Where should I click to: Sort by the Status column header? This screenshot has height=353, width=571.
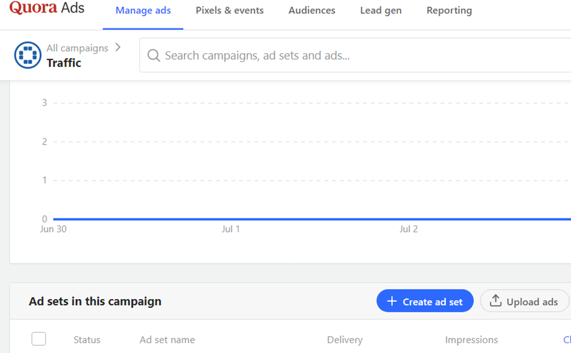(87, 340)
